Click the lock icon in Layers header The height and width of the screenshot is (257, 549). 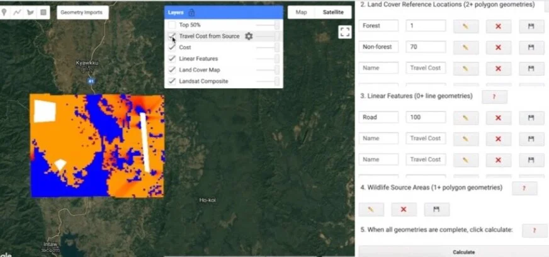tap(191, 13)
